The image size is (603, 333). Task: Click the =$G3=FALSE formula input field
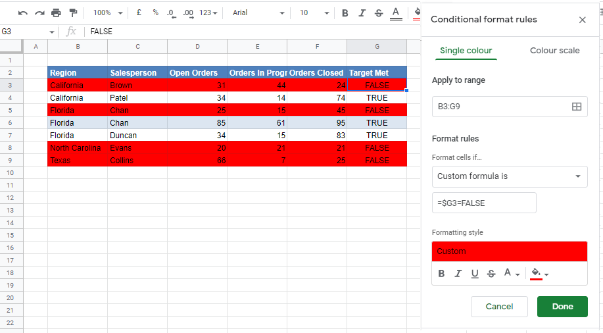[x=484, y=203]
